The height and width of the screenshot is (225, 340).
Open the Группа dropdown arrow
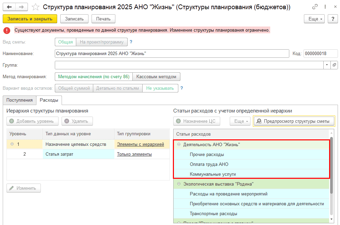327,65
